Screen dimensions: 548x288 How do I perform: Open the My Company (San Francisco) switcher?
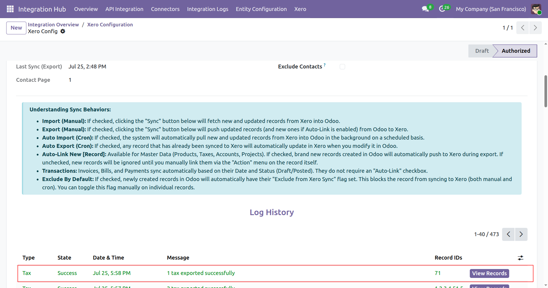pos(491,9)
